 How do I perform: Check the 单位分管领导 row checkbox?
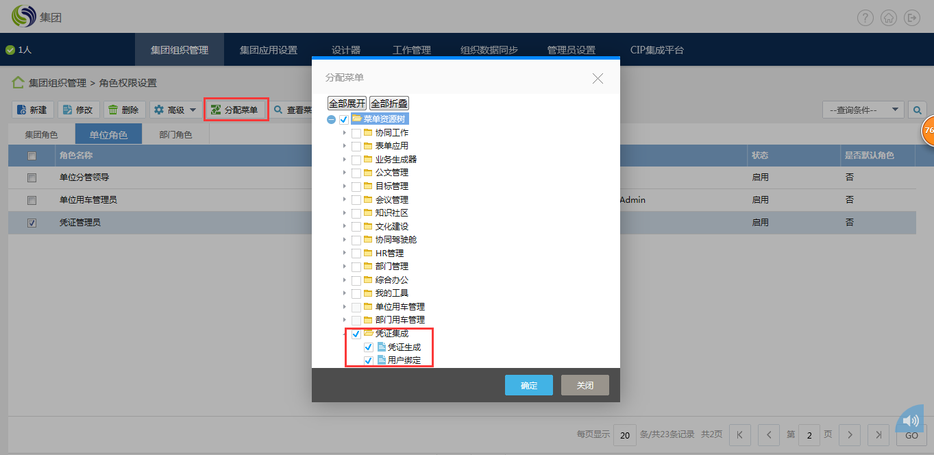point(32,177)
